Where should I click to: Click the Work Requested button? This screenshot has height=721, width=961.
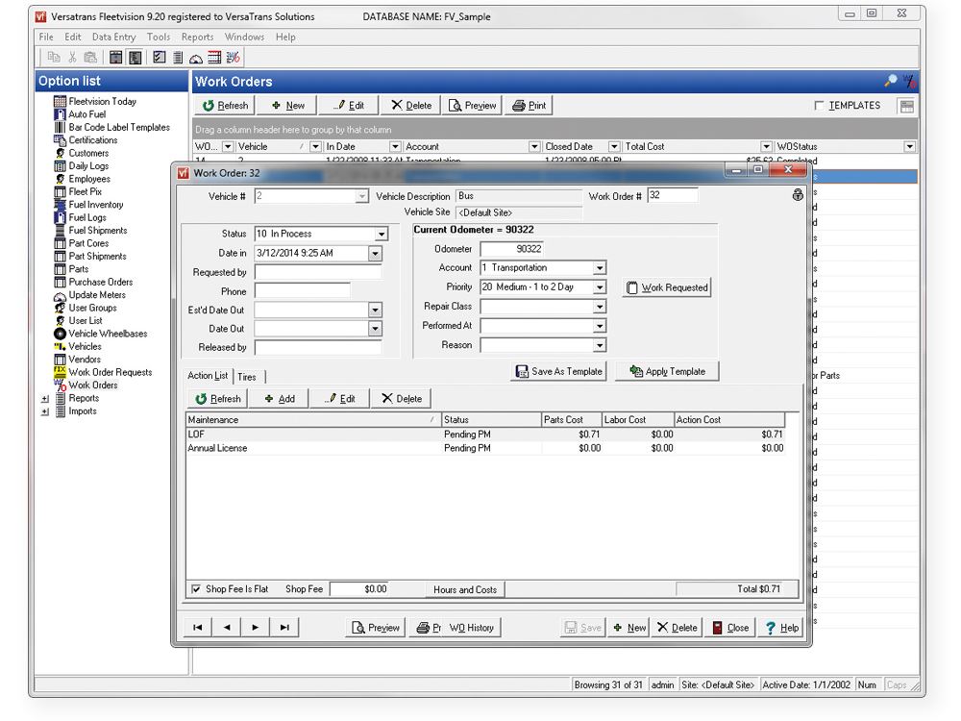[667, 287]
